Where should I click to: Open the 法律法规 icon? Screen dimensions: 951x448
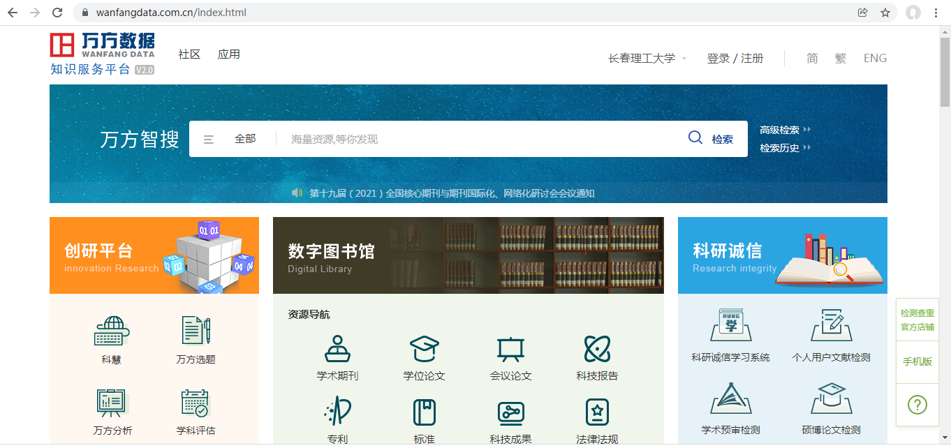597,412
